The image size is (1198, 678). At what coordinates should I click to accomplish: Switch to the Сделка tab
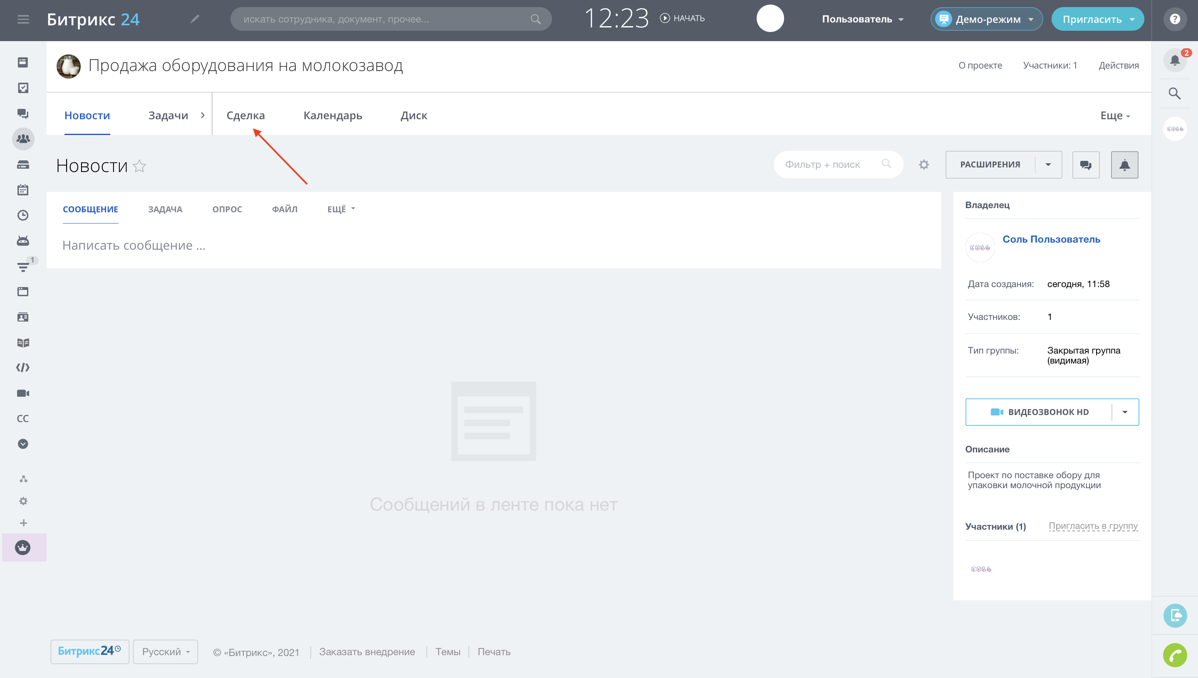(246, 115)
